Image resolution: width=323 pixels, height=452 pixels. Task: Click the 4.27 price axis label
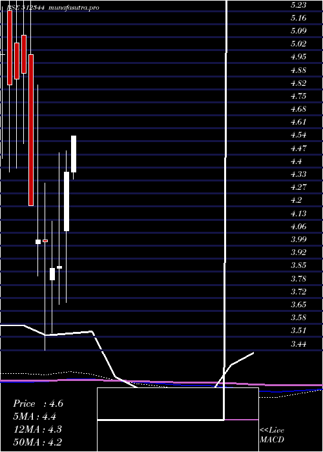(x=298, y=187)
